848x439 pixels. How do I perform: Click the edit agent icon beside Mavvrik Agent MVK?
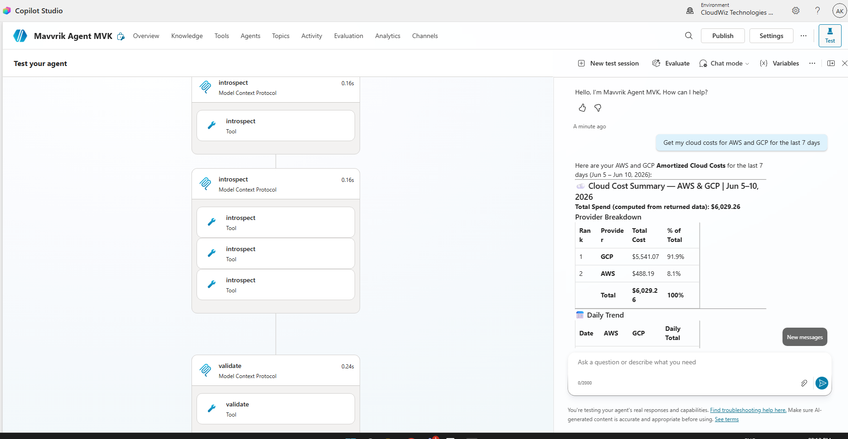click(x=120, y=36)
